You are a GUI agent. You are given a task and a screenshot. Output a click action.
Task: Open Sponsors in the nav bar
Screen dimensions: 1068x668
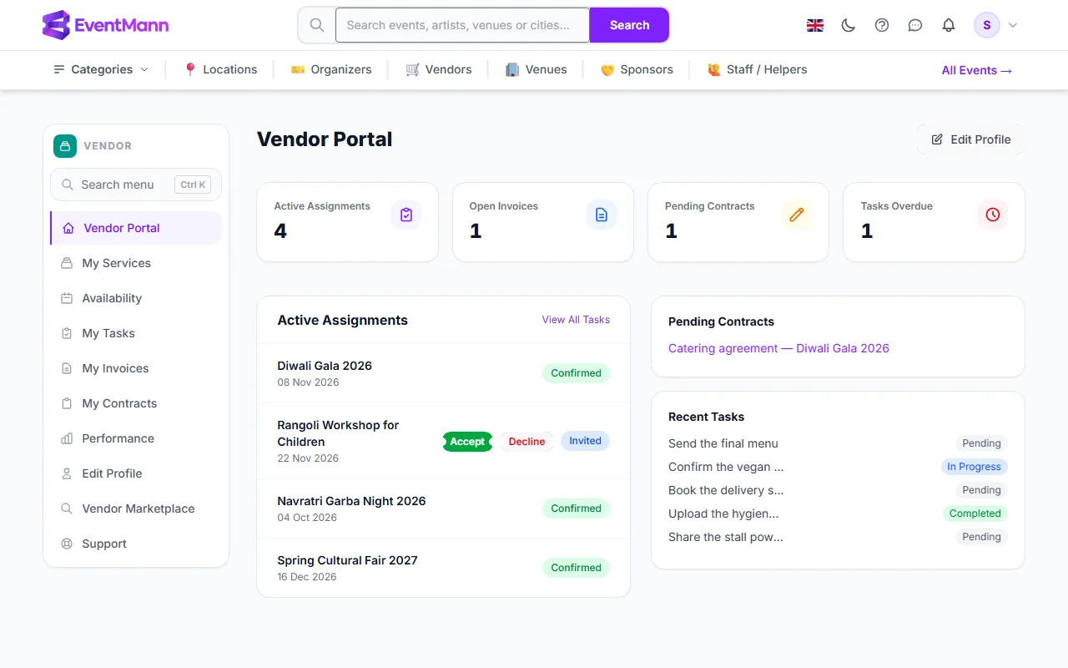click(x=637, y=69)
